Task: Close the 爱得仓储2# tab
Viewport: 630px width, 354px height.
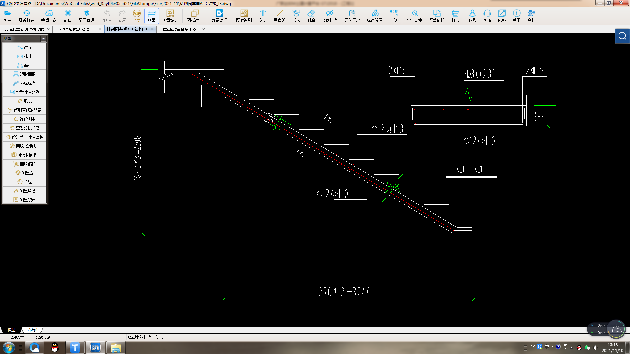Action: coord(100,29)
